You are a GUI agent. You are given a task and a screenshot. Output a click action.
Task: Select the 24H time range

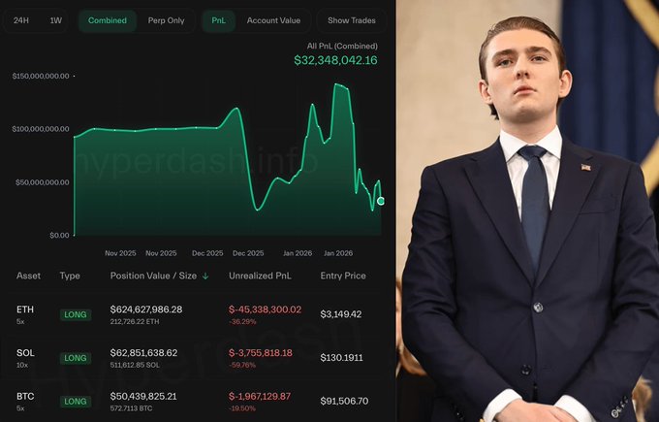pyautogui.click(x=21, y=20)
